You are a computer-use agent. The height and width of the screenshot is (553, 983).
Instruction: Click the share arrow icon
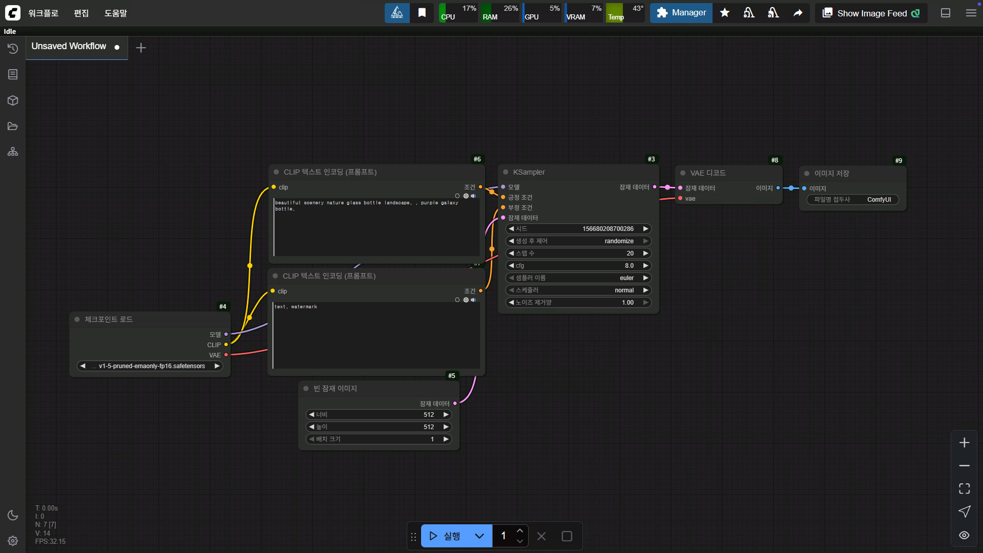pyautogui.click(x=798, y=13)
